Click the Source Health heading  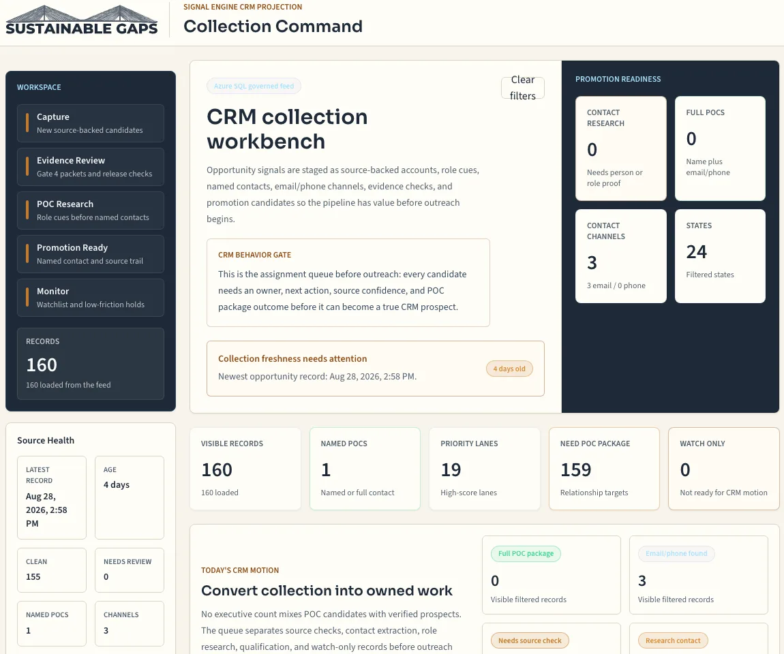tap(46, 440)
